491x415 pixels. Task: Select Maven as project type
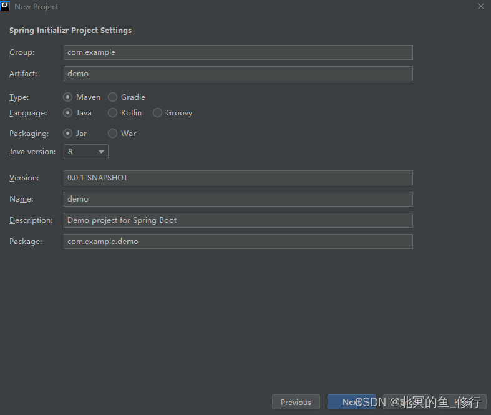(x=82, y=97)
